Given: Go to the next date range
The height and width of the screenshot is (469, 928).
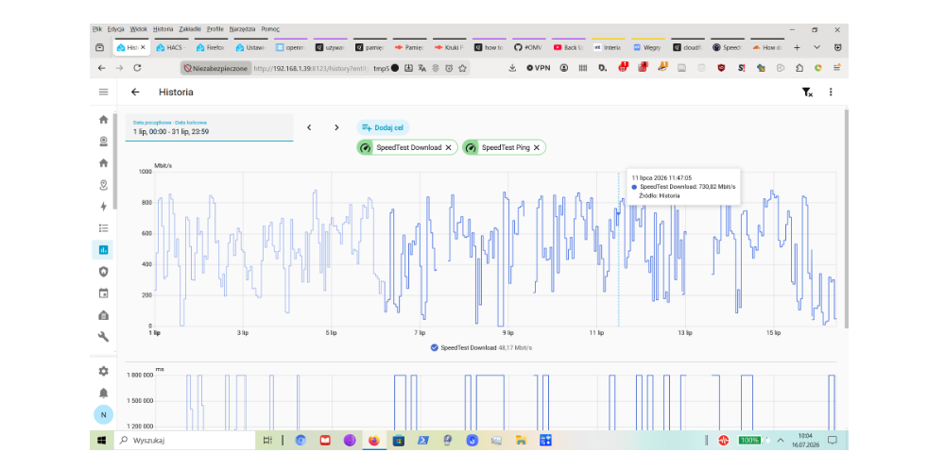Looking at the screenshot, I should tap(336, 127).
